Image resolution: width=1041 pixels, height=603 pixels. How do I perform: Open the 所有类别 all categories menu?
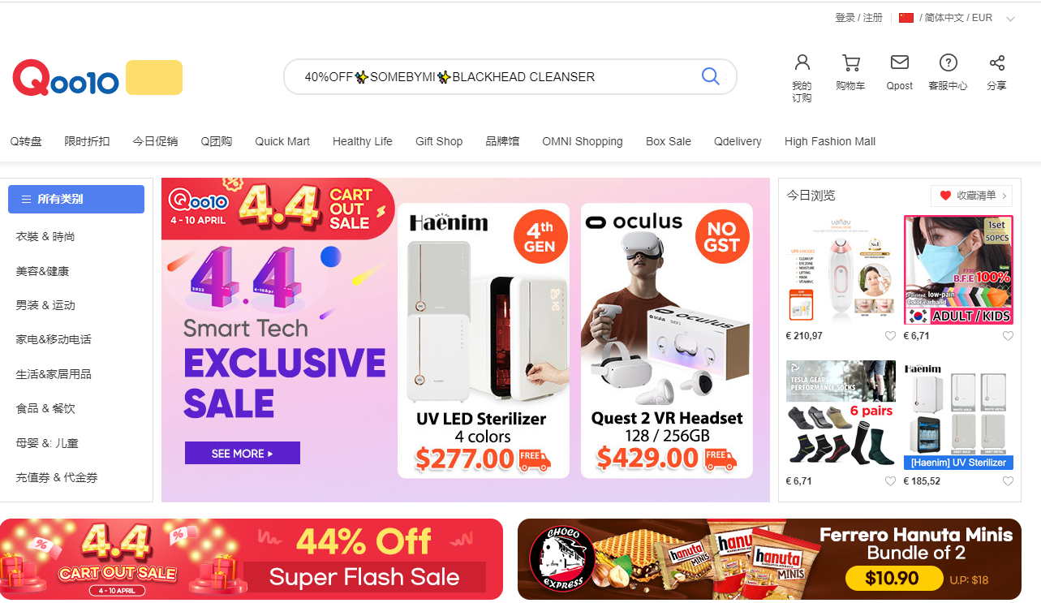[x=76, y=199]
